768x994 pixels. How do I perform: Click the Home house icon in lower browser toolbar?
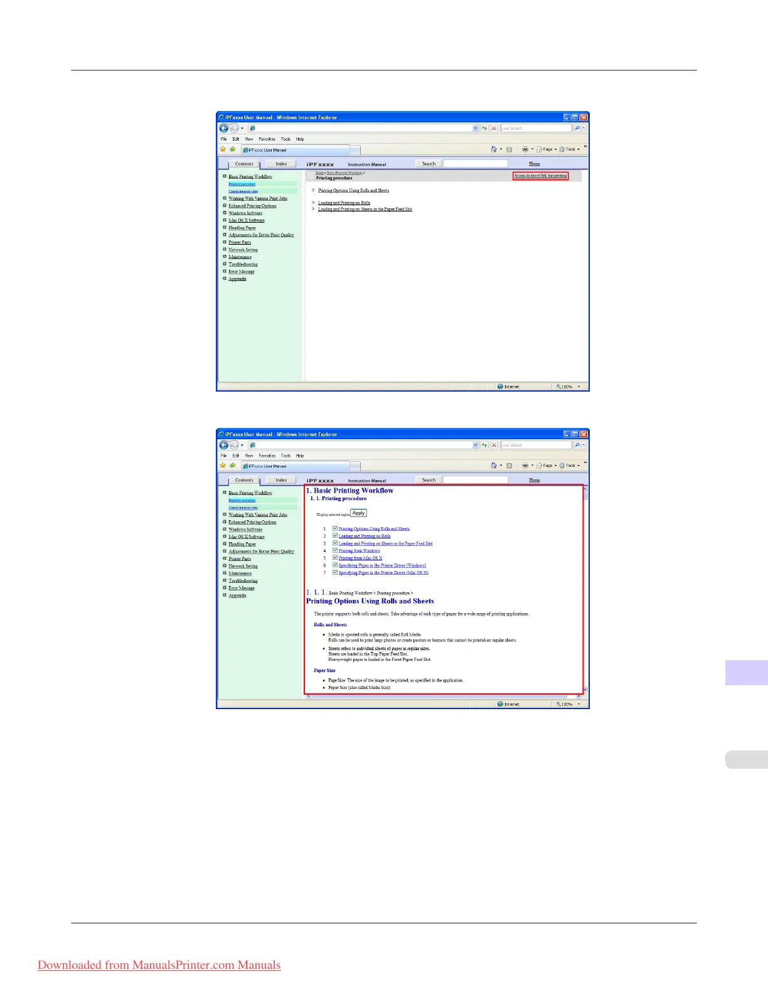494,466
